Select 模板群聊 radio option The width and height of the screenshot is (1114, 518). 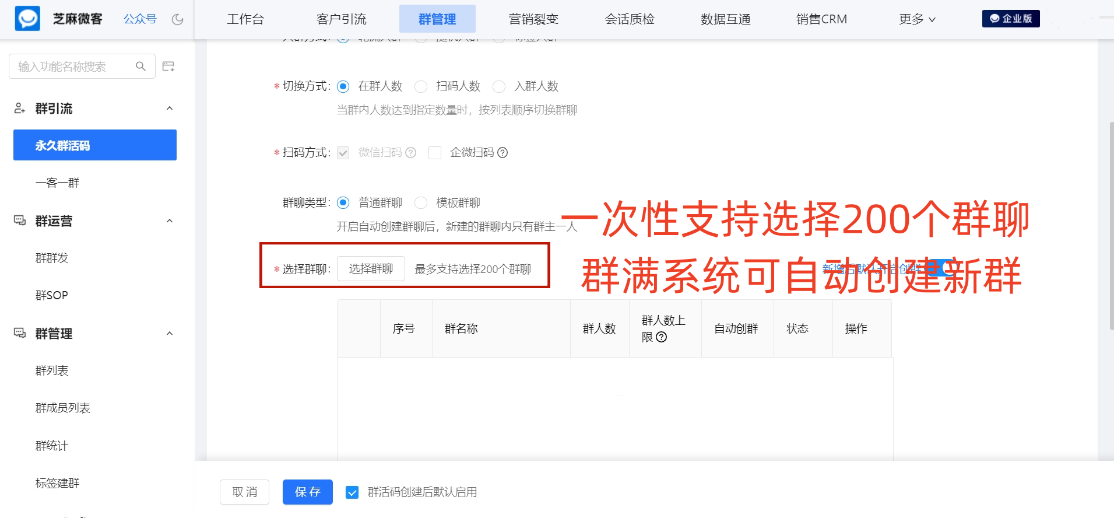(421, 203)
